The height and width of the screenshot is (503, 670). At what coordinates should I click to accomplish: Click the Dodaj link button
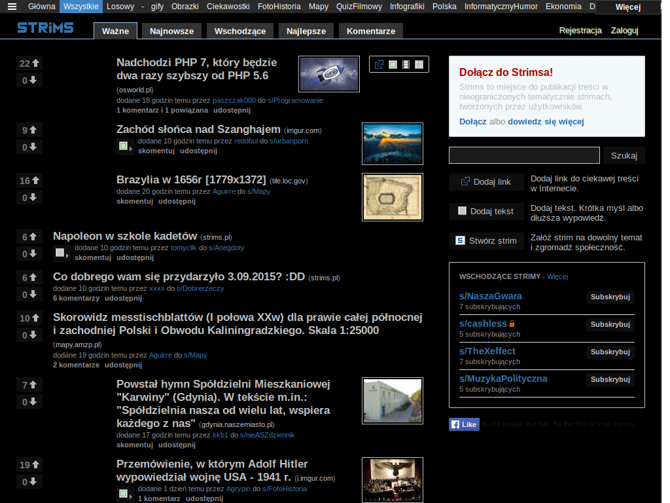[486, 182]
